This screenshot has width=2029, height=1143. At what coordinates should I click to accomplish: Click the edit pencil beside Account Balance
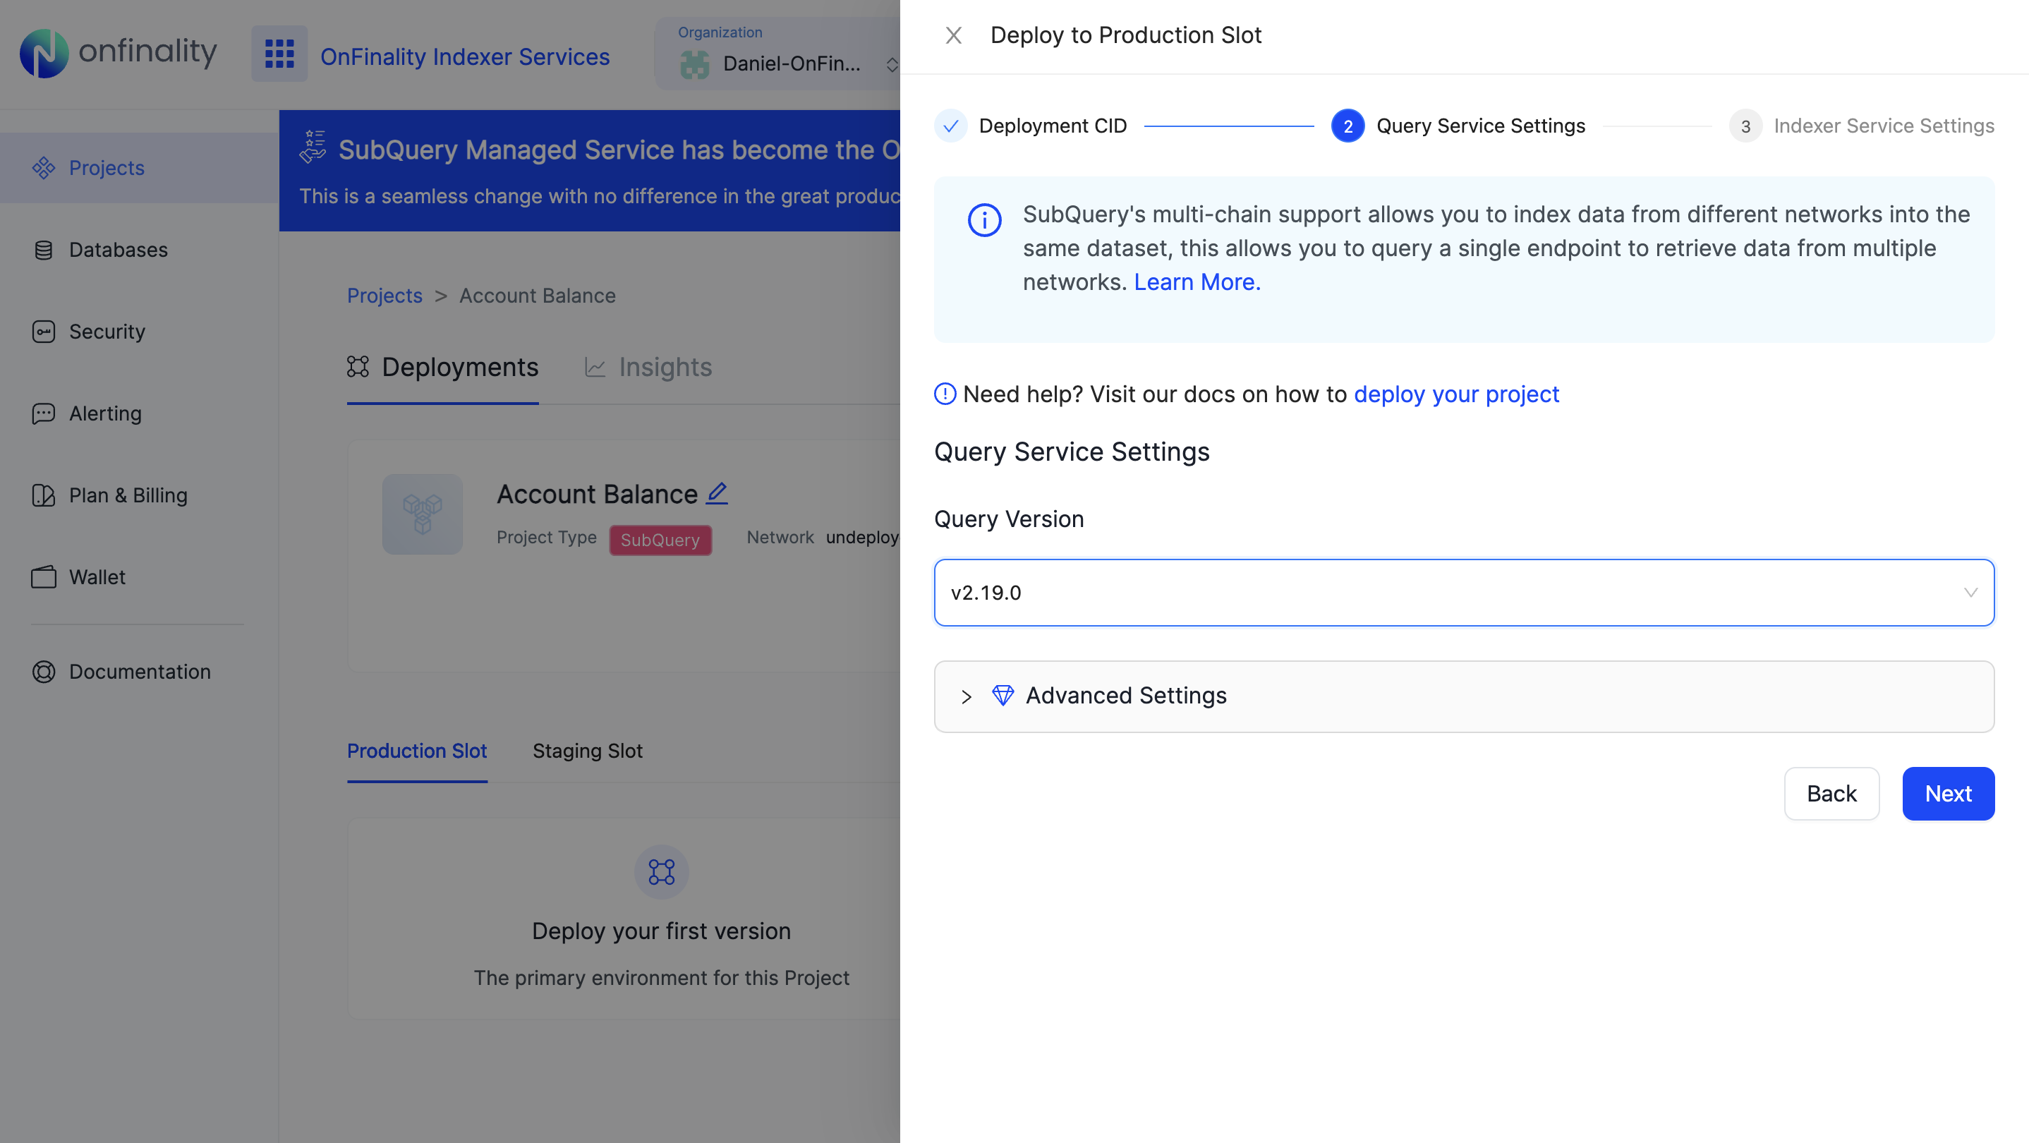(x=717, y=493)
